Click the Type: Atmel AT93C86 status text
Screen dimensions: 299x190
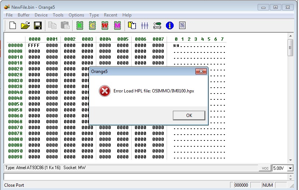coord(33,168)
